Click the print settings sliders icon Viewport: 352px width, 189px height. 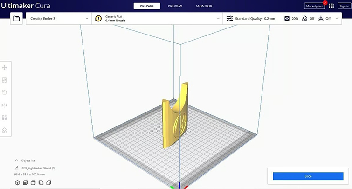[x=230, y=18]
